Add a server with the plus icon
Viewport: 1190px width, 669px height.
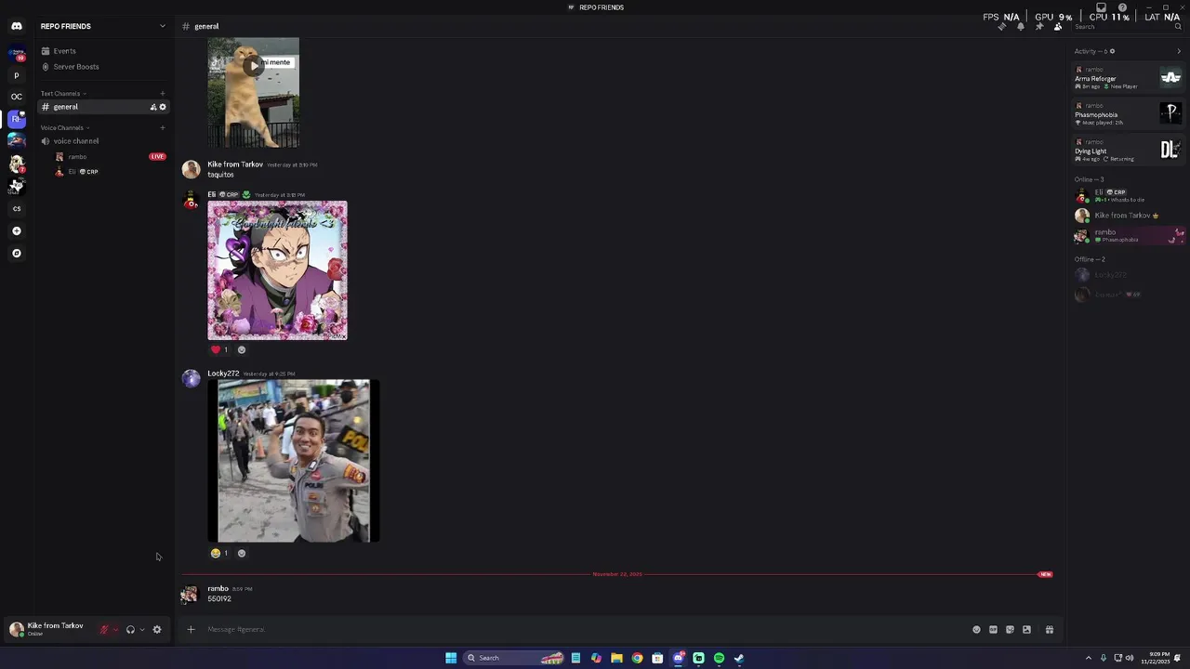coord(16,231)
